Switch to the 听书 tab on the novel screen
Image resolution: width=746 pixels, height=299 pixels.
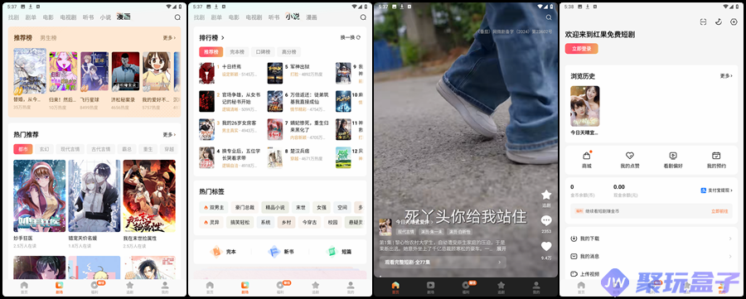(274, 17)
